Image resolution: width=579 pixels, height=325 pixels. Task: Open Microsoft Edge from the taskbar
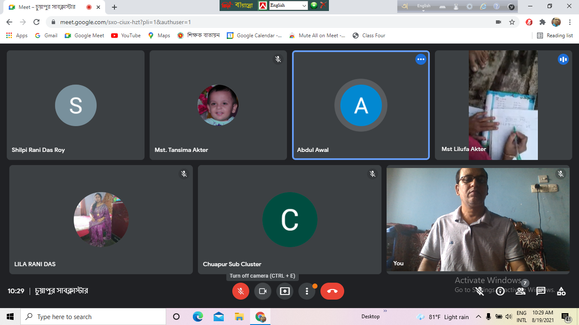click(198, 317)
